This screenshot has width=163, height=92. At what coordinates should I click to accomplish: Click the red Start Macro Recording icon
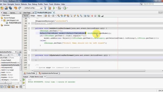pyautogui.click(x=92, y=16)
